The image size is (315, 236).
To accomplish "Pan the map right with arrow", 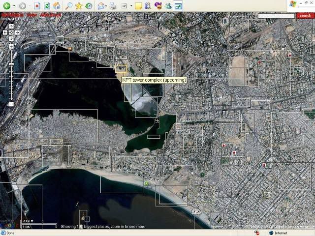I will [17, 32].
